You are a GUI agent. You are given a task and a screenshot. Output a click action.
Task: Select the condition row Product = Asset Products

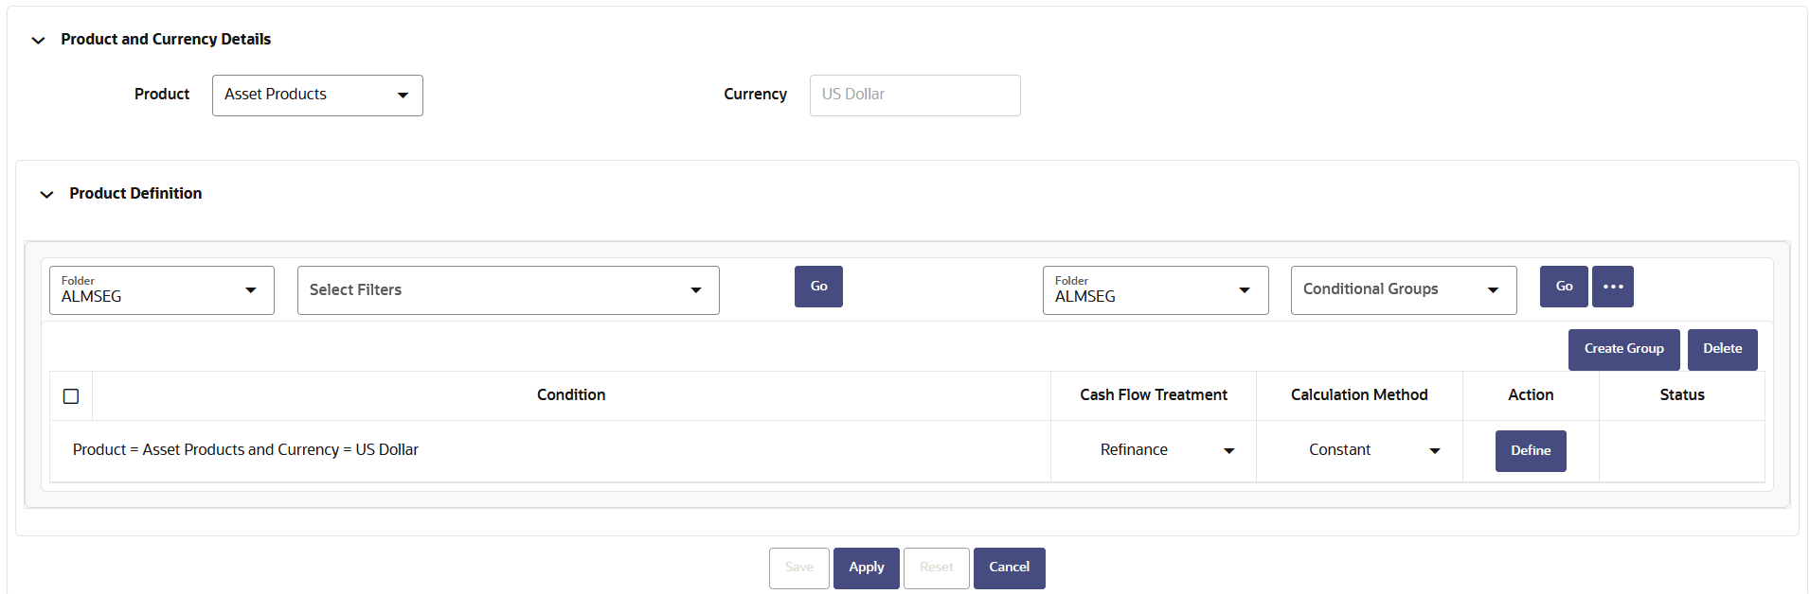point(245,449)
